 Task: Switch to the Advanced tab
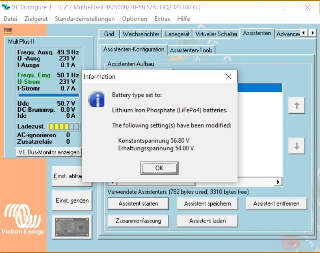(x=288, y=34)
